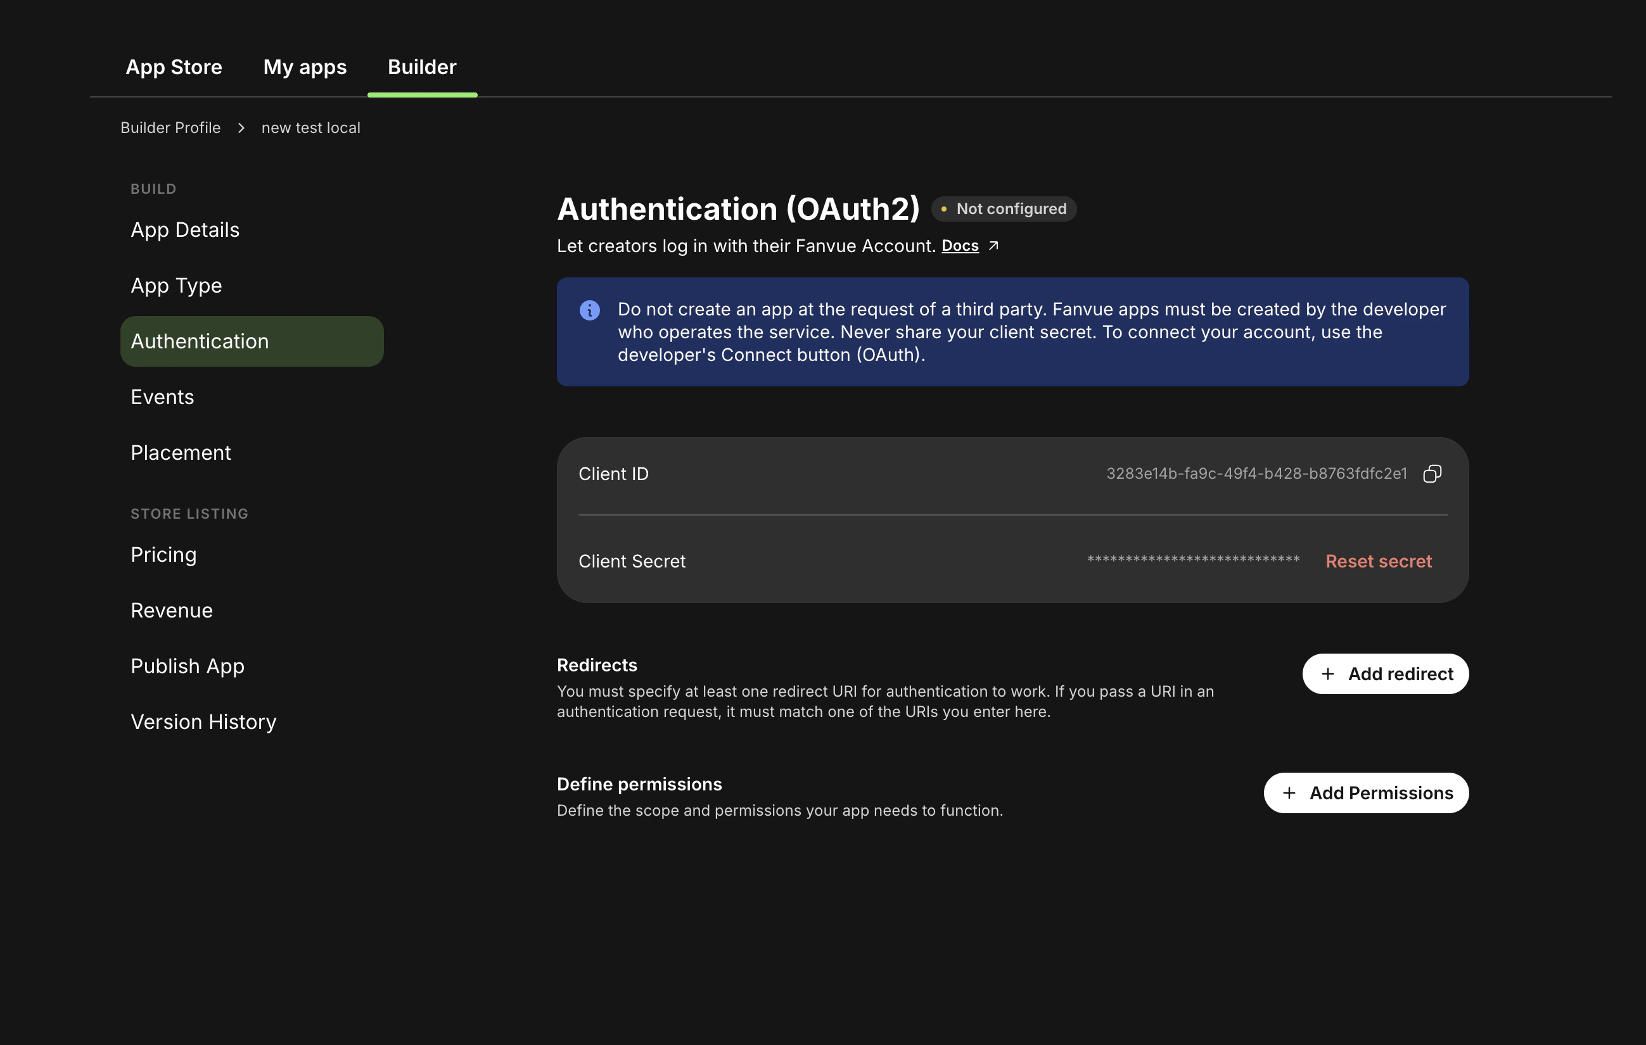The image size is (1646, 1045).
Task: Open the Docs link
Action: pos(960,246)
